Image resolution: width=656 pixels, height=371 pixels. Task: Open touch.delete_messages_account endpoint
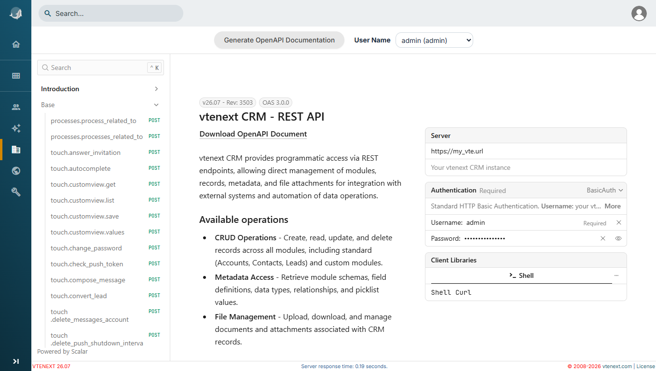click(90, 316)
